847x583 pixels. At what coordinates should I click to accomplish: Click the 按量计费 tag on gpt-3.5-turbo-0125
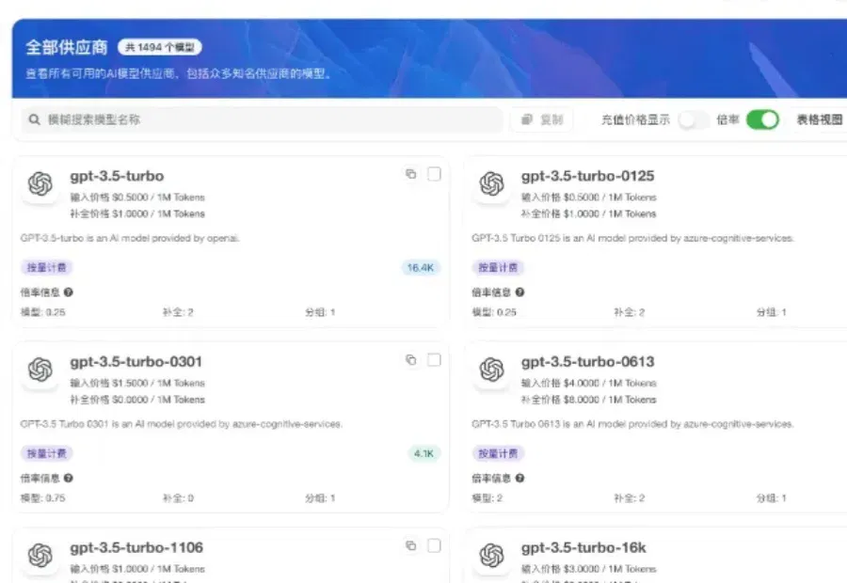click(498, 267)
